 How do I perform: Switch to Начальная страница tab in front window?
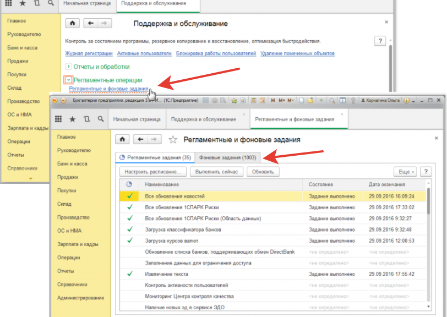pyautogui.click(x=137, y=119)
